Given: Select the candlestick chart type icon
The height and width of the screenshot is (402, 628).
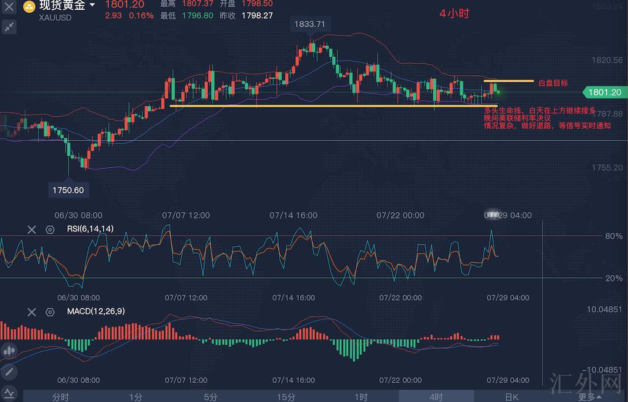Looking at the screenshot, I should click(x=9, y=350).
